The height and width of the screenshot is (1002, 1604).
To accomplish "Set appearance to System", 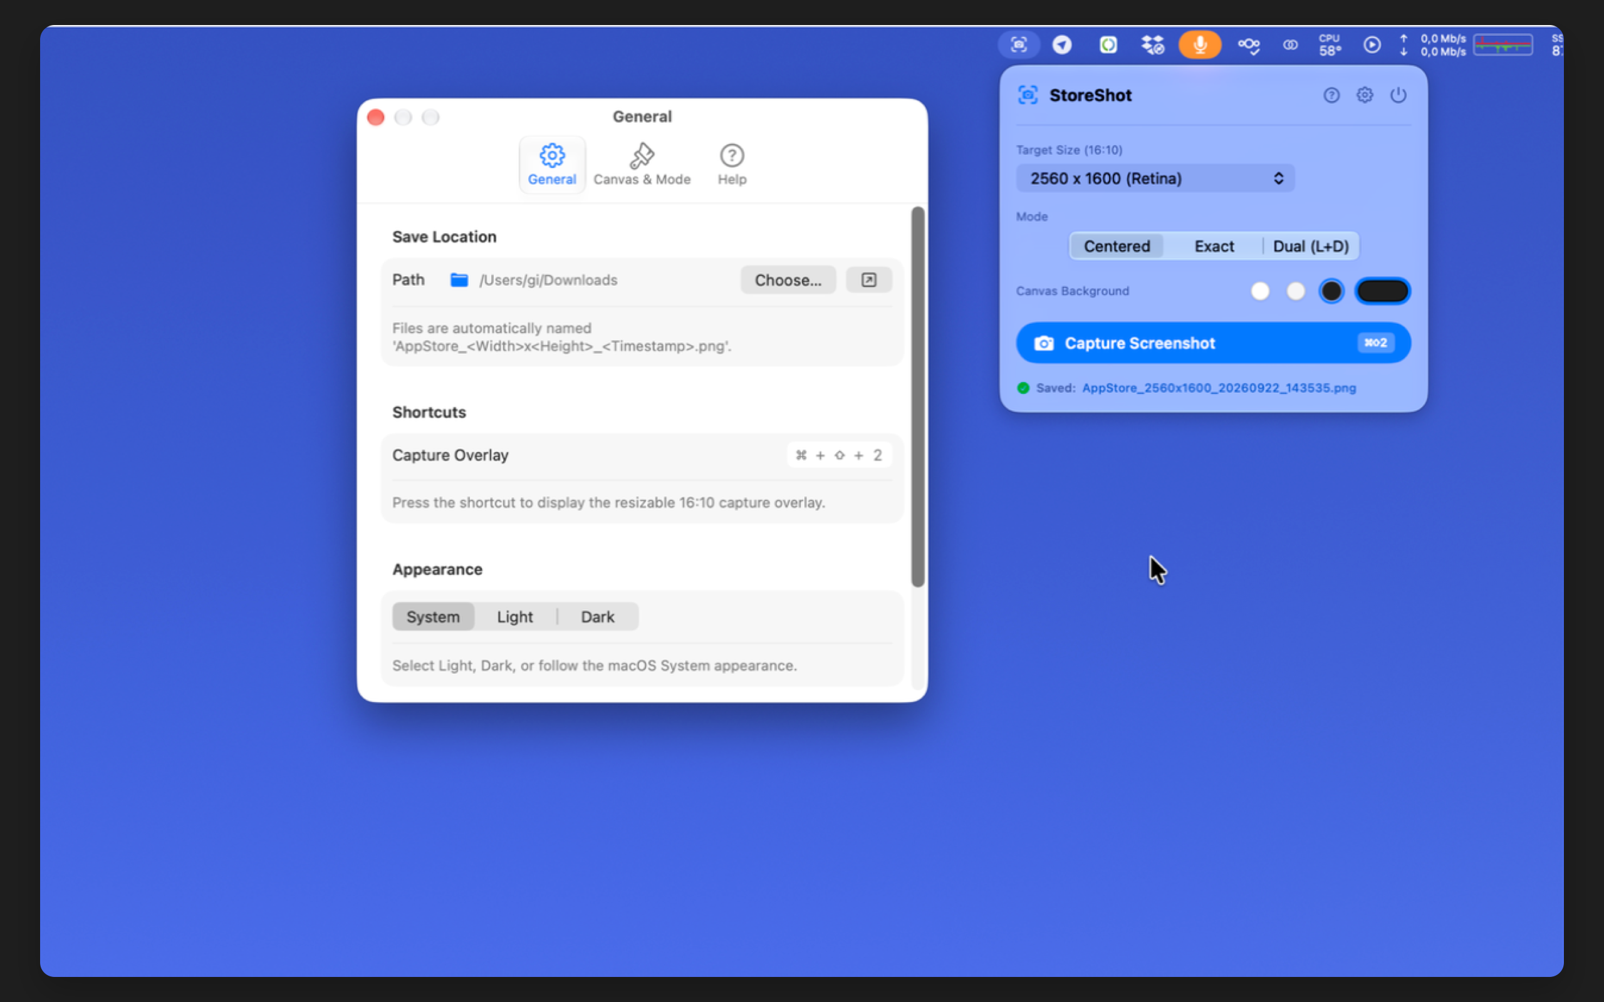I will coord(433,616).
